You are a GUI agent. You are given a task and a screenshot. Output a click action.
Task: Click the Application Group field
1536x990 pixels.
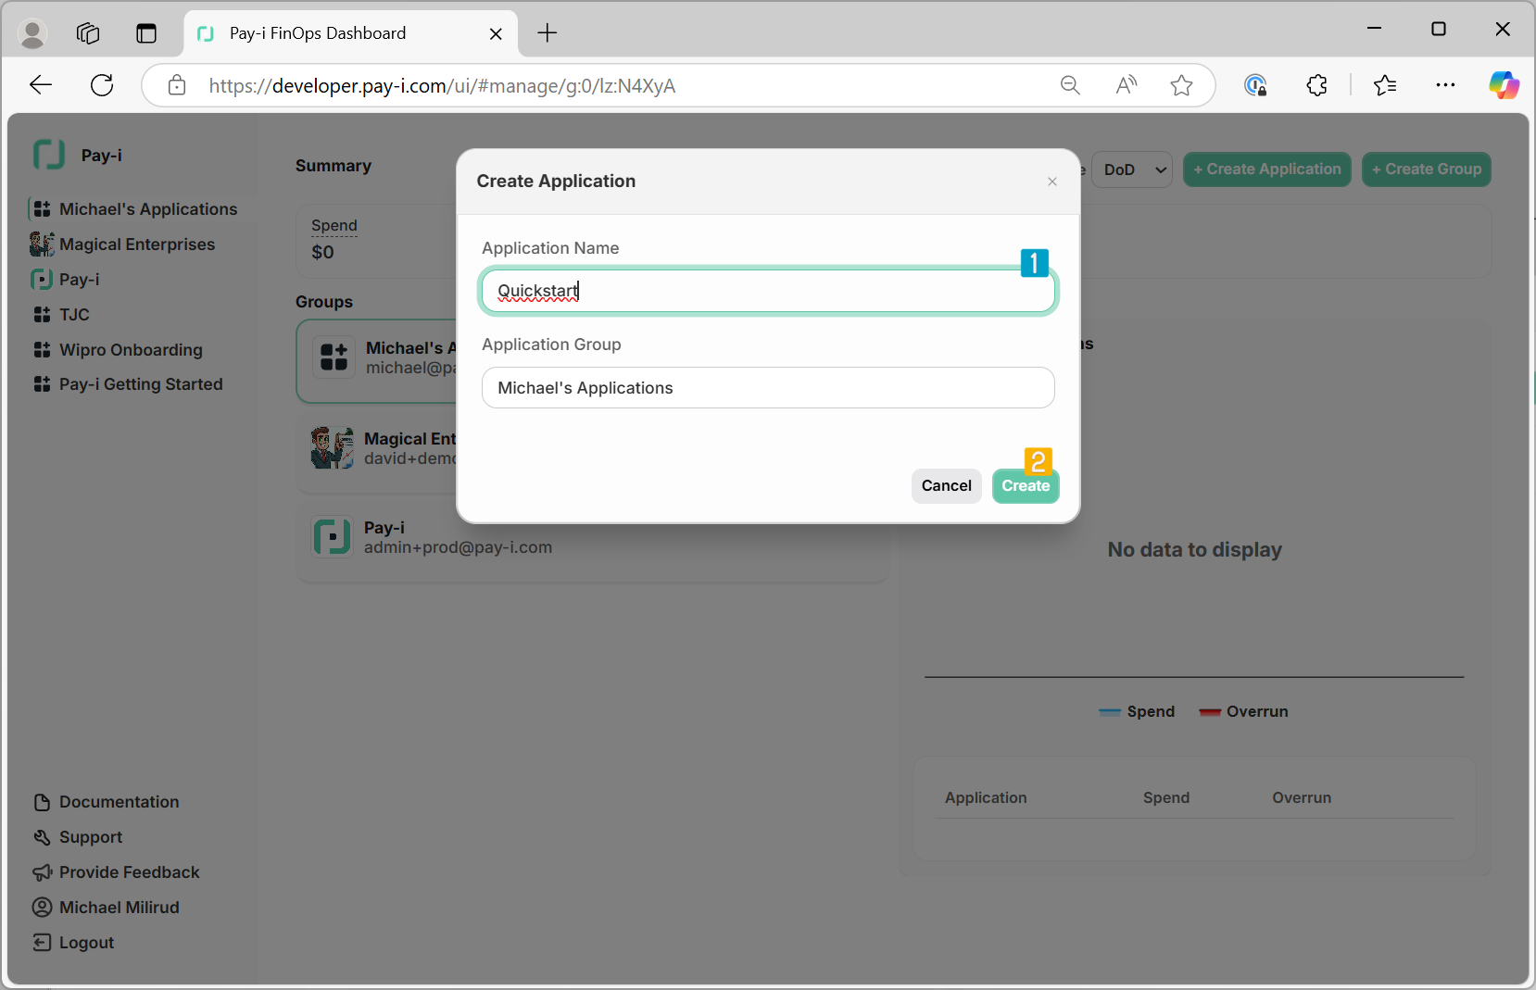[768, 388]
